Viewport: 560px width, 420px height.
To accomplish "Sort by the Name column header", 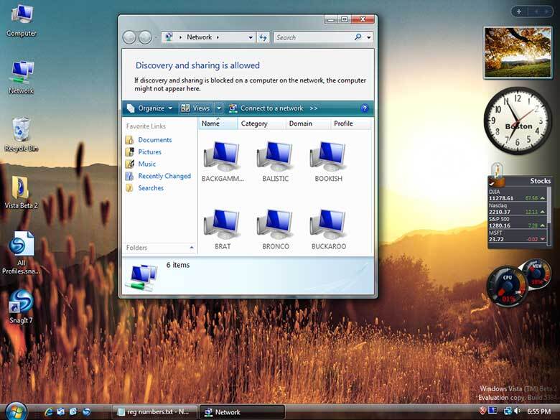I will (x=218, y=123).
